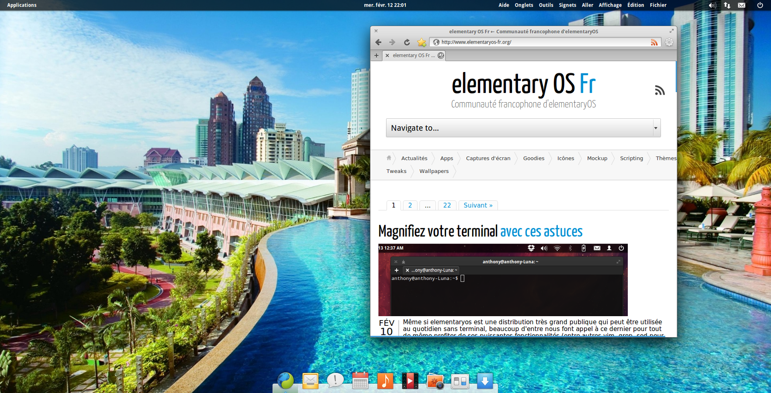The width and height of the screenshot is (771, 393).
Task: Open article Magnifiez votre terminal
Action: [x=481, y=231]
